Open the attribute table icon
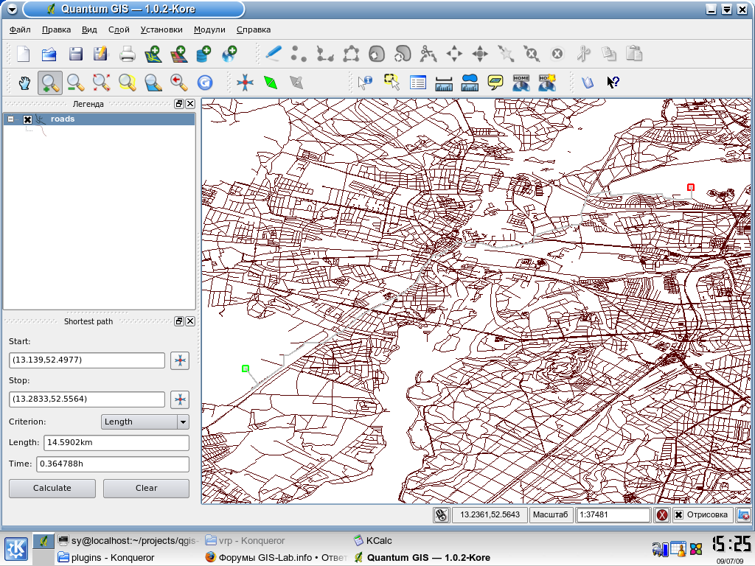The height and width of the screenshot is (566, 755). pos(418,82)
